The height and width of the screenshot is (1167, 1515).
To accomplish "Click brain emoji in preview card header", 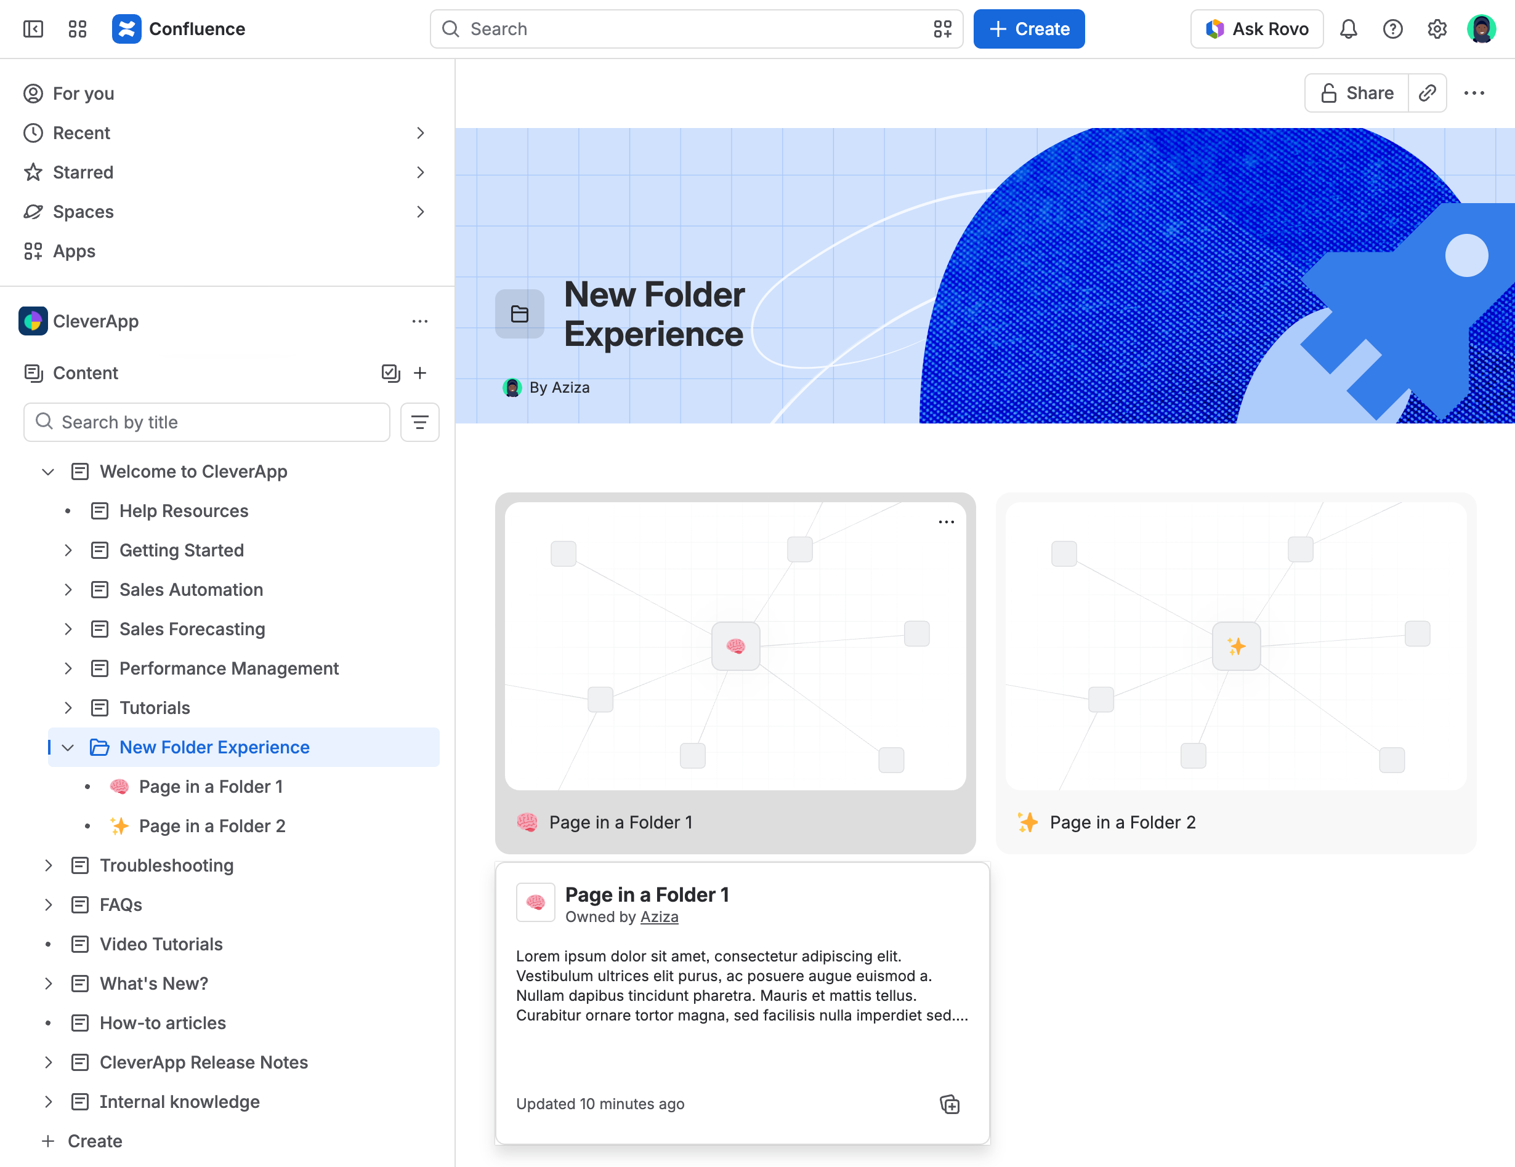I will 536,902.
